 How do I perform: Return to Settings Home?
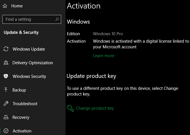[17, 6]
